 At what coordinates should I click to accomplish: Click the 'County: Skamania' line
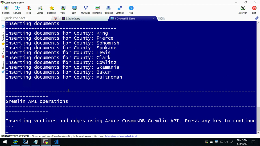tap(96, 67)
